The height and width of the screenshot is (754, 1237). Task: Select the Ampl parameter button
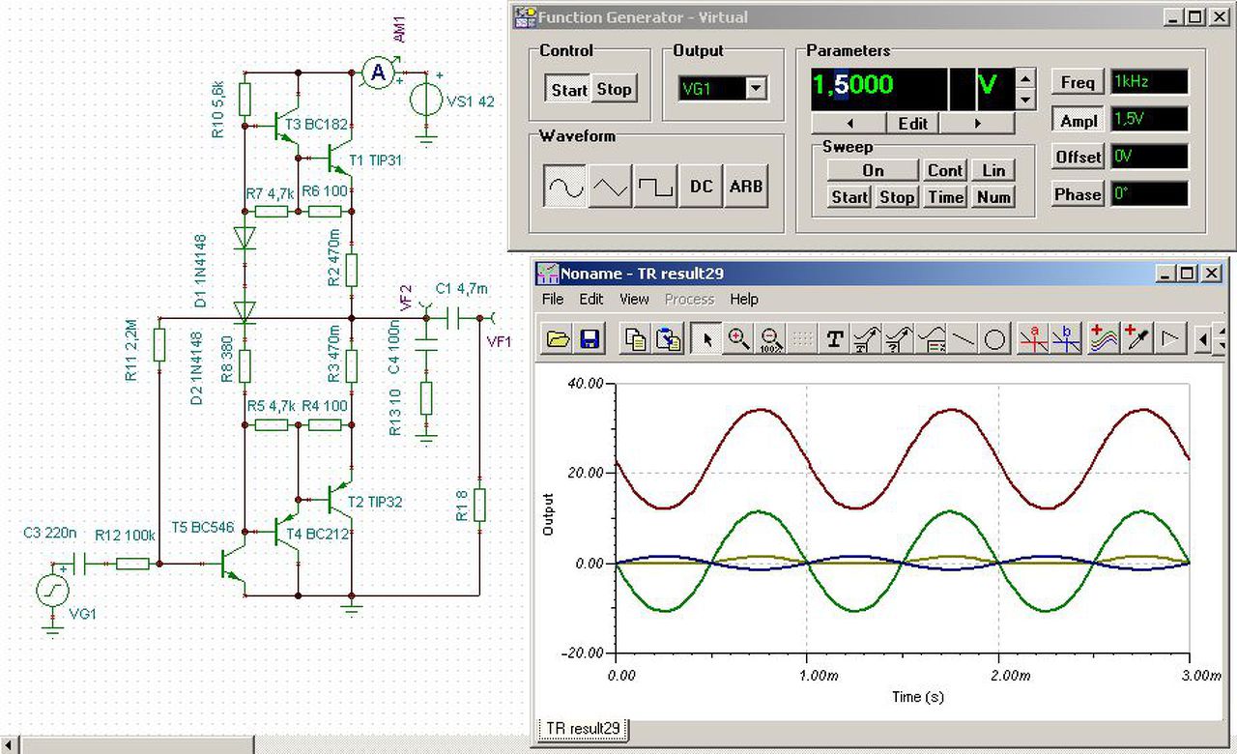pos(1077,120)
